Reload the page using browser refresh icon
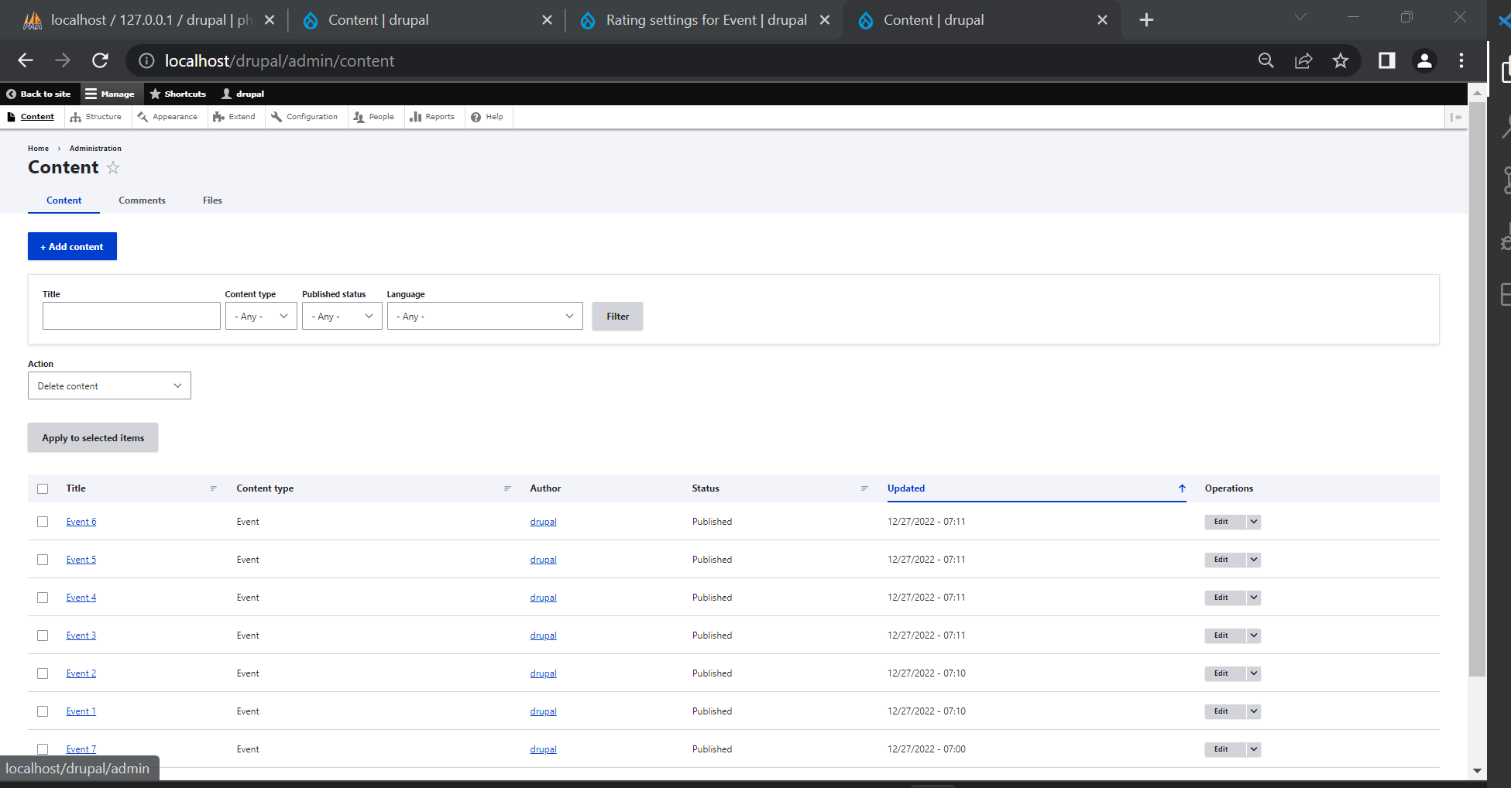 (100, 61)
